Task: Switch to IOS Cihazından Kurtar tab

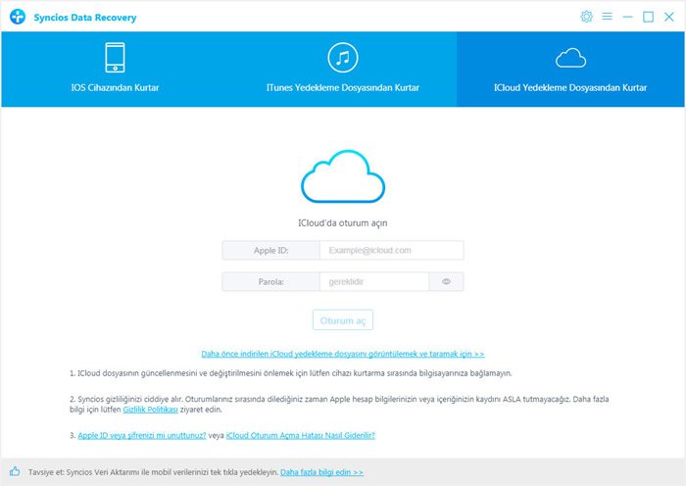Action: (x=115, y=70)
